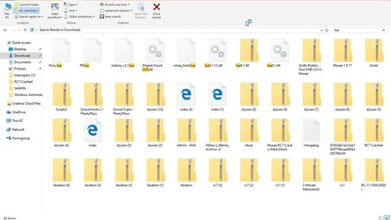
Task: Click the Open file location button
Action: tap(141, 11)
